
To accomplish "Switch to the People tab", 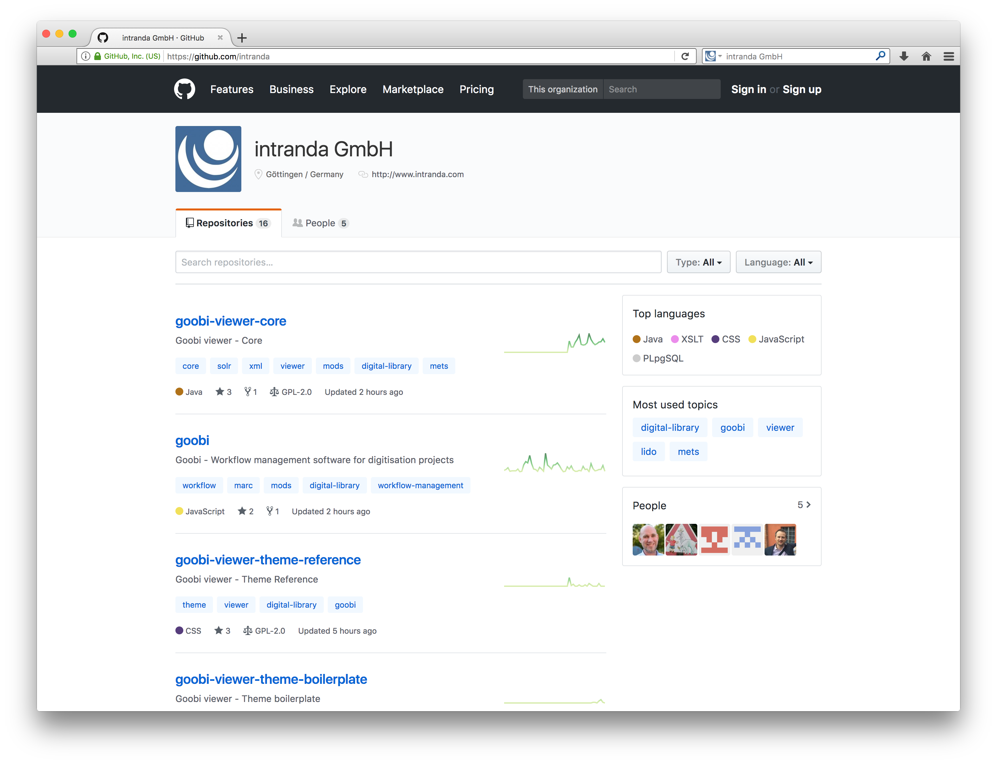I will 320,223.
